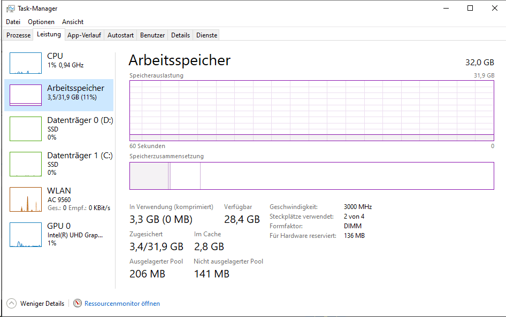
Task: Click the Task-Manager title bar icon
Action: pyautogui.click(x=11, y=9)
